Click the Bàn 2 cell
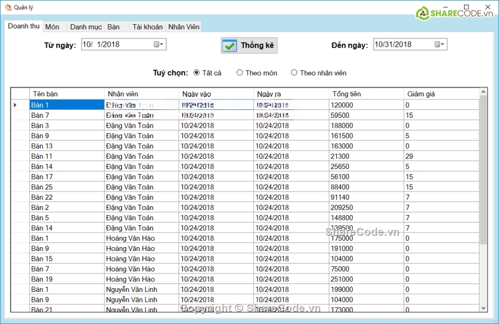This screenshot has width=499, height=324. tap(67, 207)
